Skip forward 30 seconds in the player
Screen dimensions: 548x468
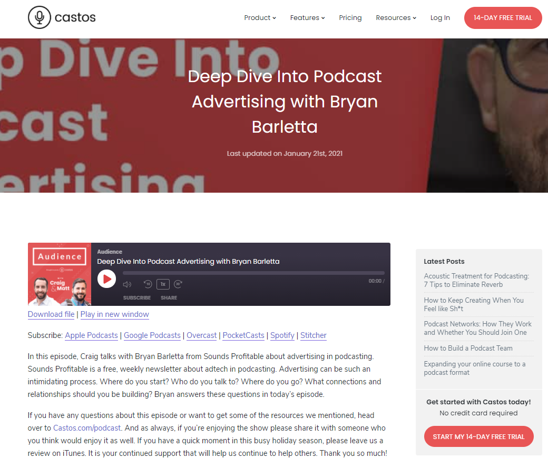point(178,284)
